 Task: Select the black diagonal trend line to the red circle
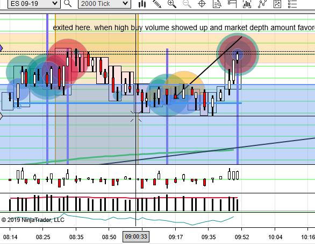[209, 67]
